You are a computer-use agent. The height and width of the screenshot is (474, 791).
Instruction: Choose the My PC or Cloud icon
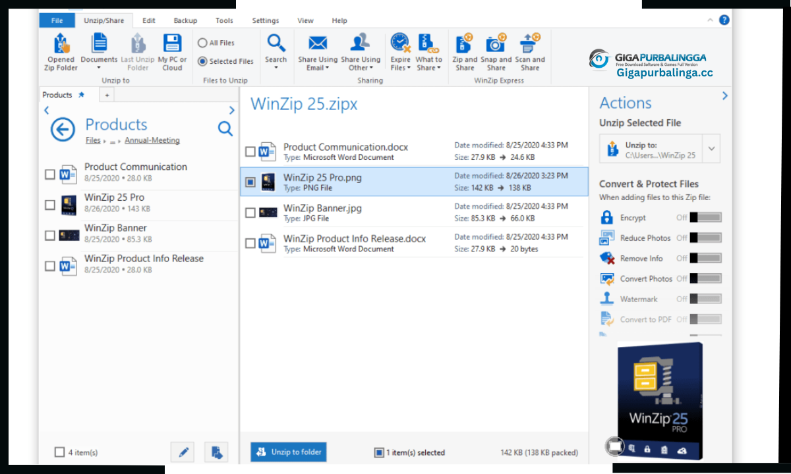172,43
